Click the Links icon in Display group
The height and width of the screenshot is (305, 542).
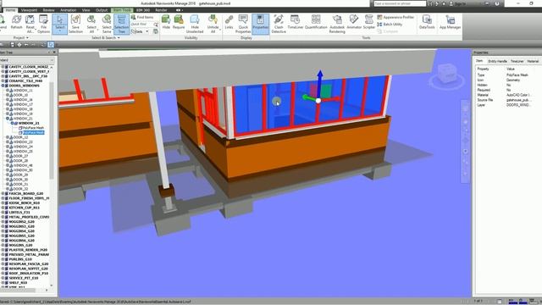pos(229,22)
